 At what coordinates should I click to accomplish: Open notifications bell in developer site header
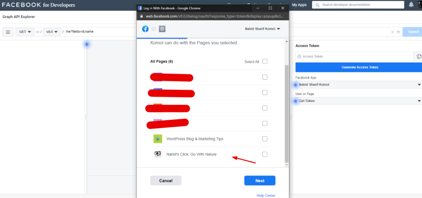(411, 5)
